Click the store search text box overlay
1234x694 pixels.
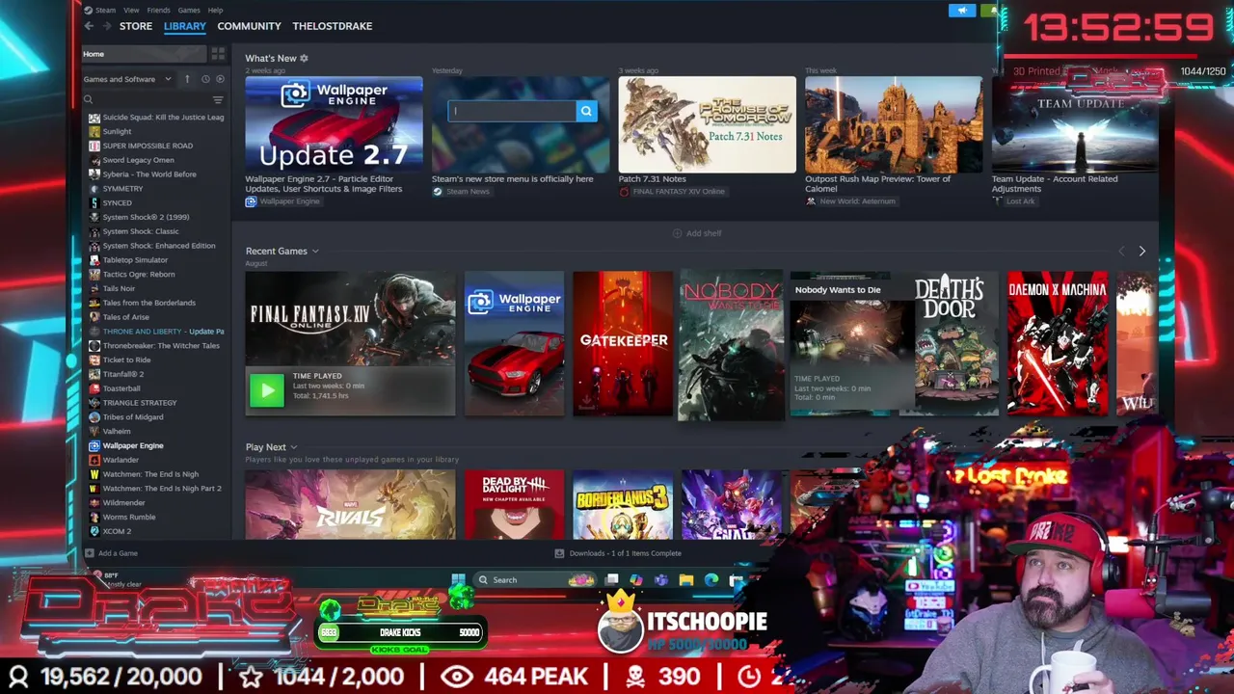point(512,112)
